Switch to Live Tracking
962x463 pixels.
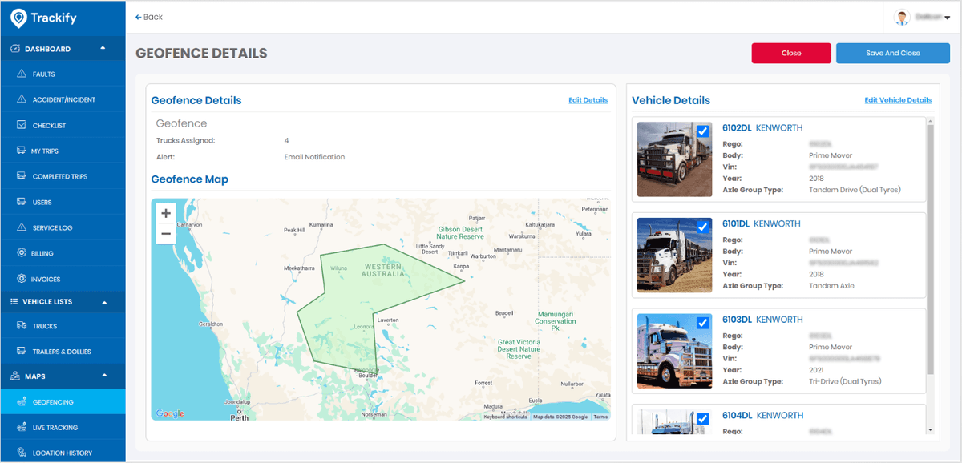click(22, 427)
